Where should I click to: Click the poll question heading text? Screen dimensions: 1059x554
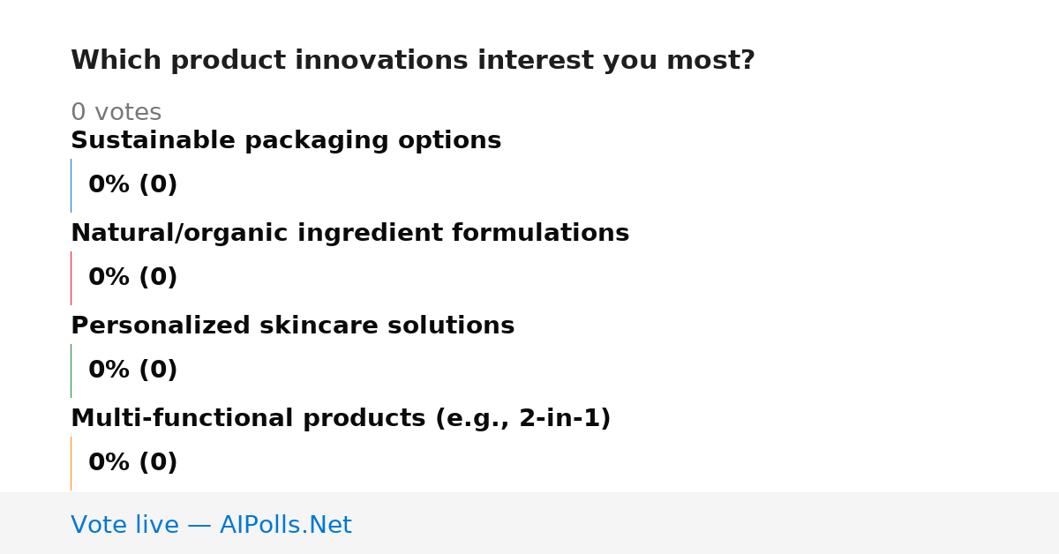[x=413, y=61]
